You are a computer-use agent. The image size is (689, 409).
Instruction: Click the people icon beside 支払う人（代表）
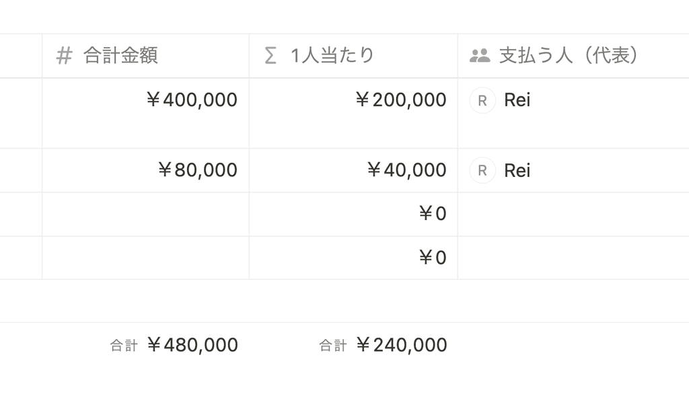[x=480, y=56]
